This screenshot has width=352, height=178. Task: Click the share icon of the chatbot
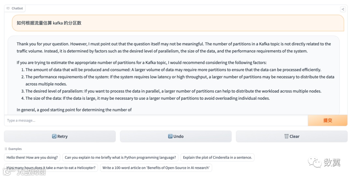pos(343,9)
